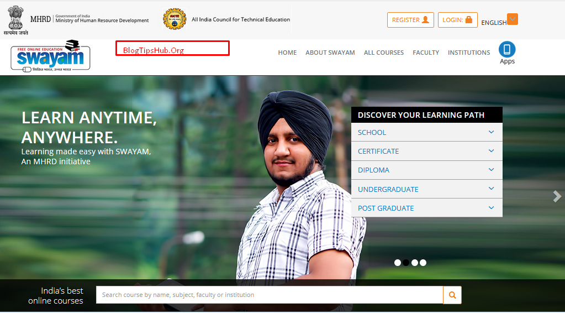Open the English language dropdown arrow
The width and height of the screenshot is (565, 313).
[x=513, y=19]
